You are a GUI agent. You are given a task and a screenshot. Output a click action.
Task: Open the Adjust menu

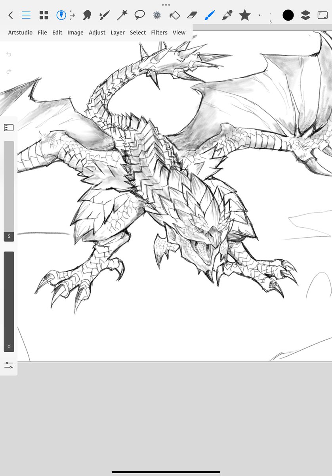click(97, 33)
